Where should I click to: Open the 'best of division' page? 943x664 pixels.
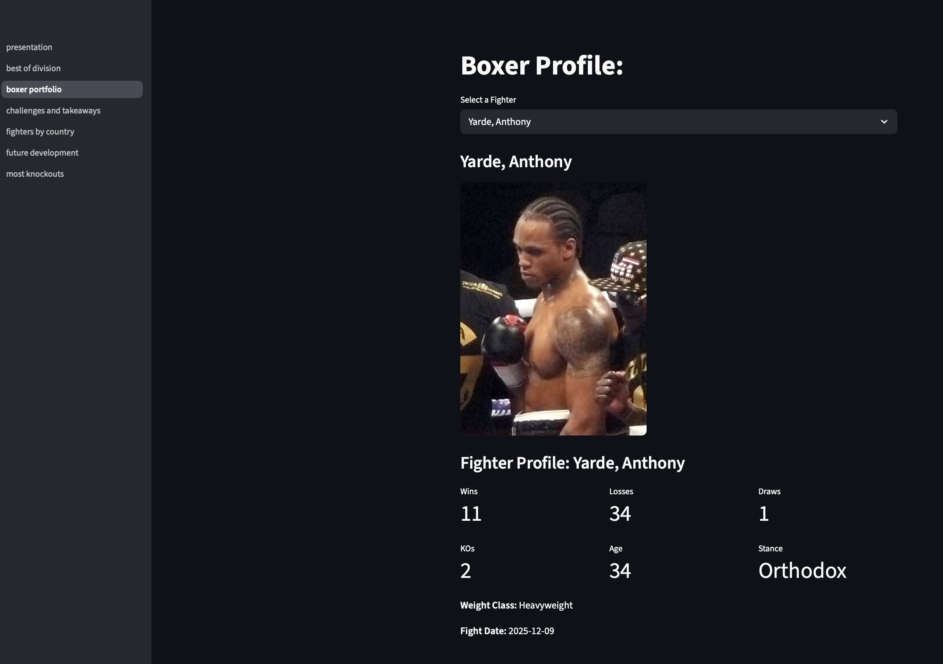click(x=33, y=68)
